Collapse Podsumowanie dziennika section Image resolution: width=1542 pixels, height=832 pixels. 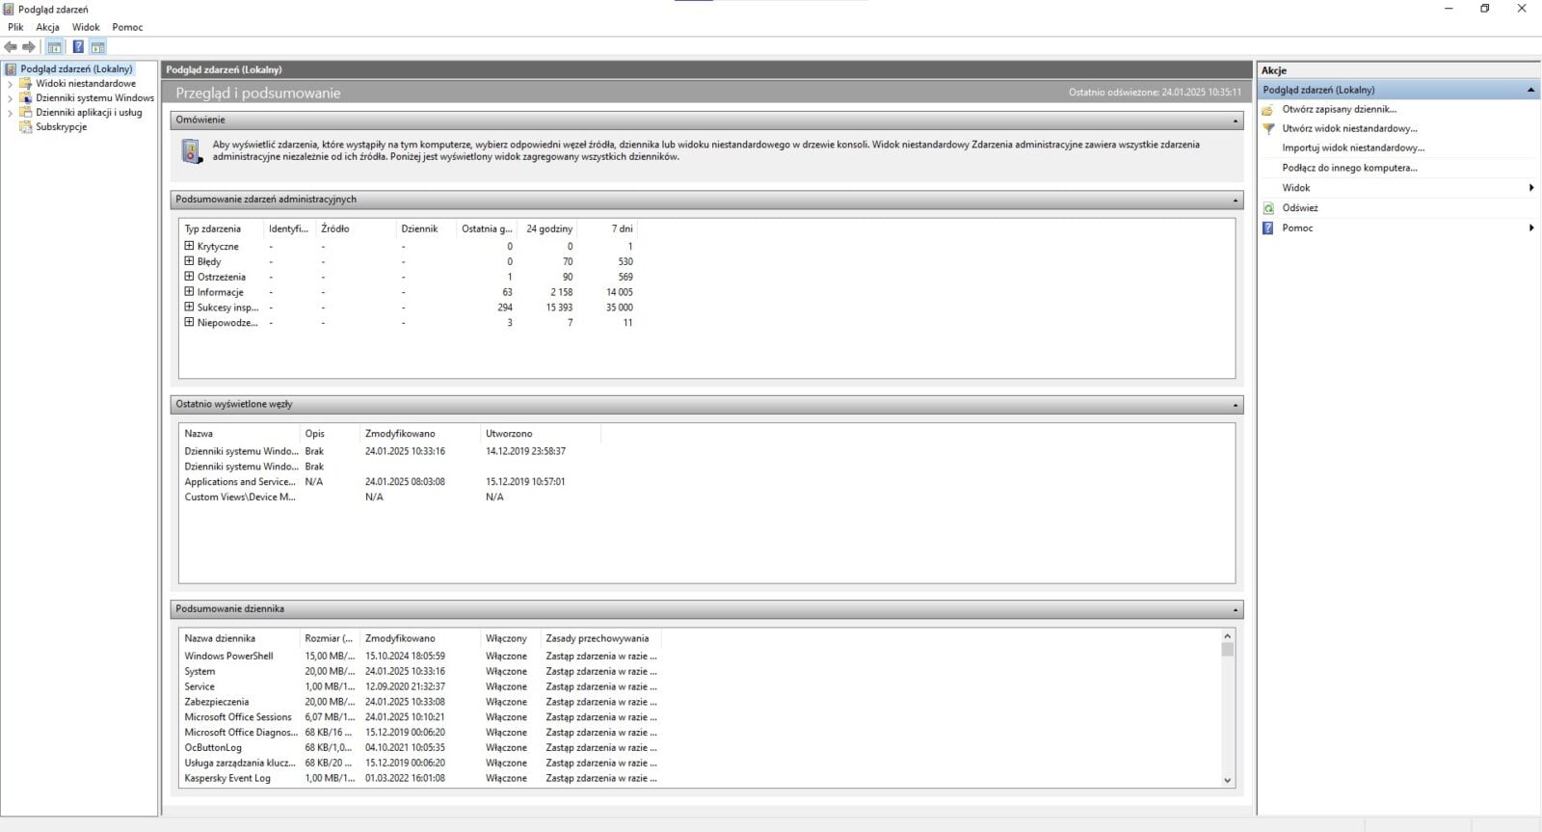pos(1236,610)
